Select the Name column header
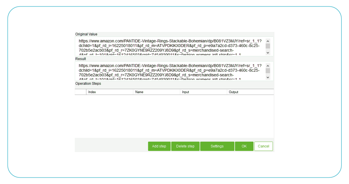Viewport: 349px width, 184px height. 157,92
